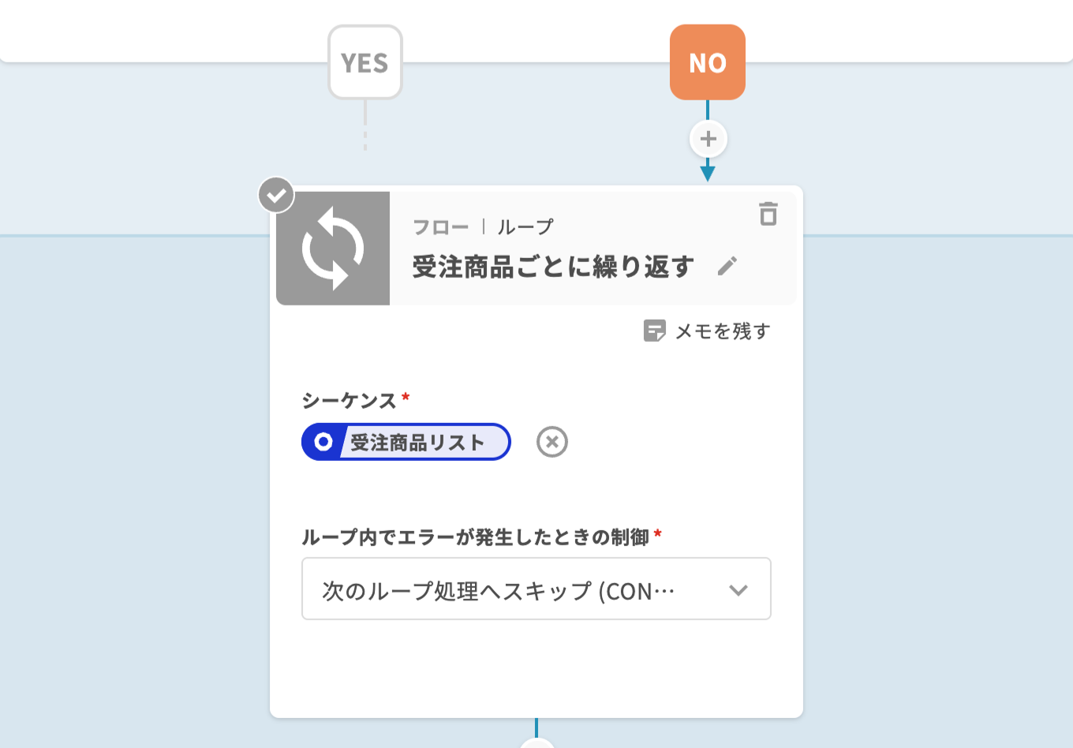Click the ループ内でエラーが発生したときの制御 label
This screenshot has height=748, width=1073.
[x=475, y=537]
